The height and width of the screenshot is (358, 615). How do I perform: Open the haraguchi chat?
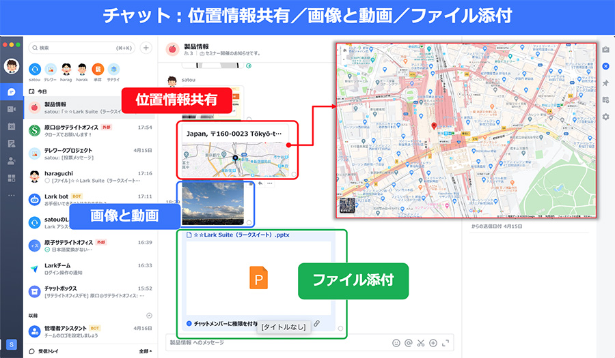pos(90,177)
